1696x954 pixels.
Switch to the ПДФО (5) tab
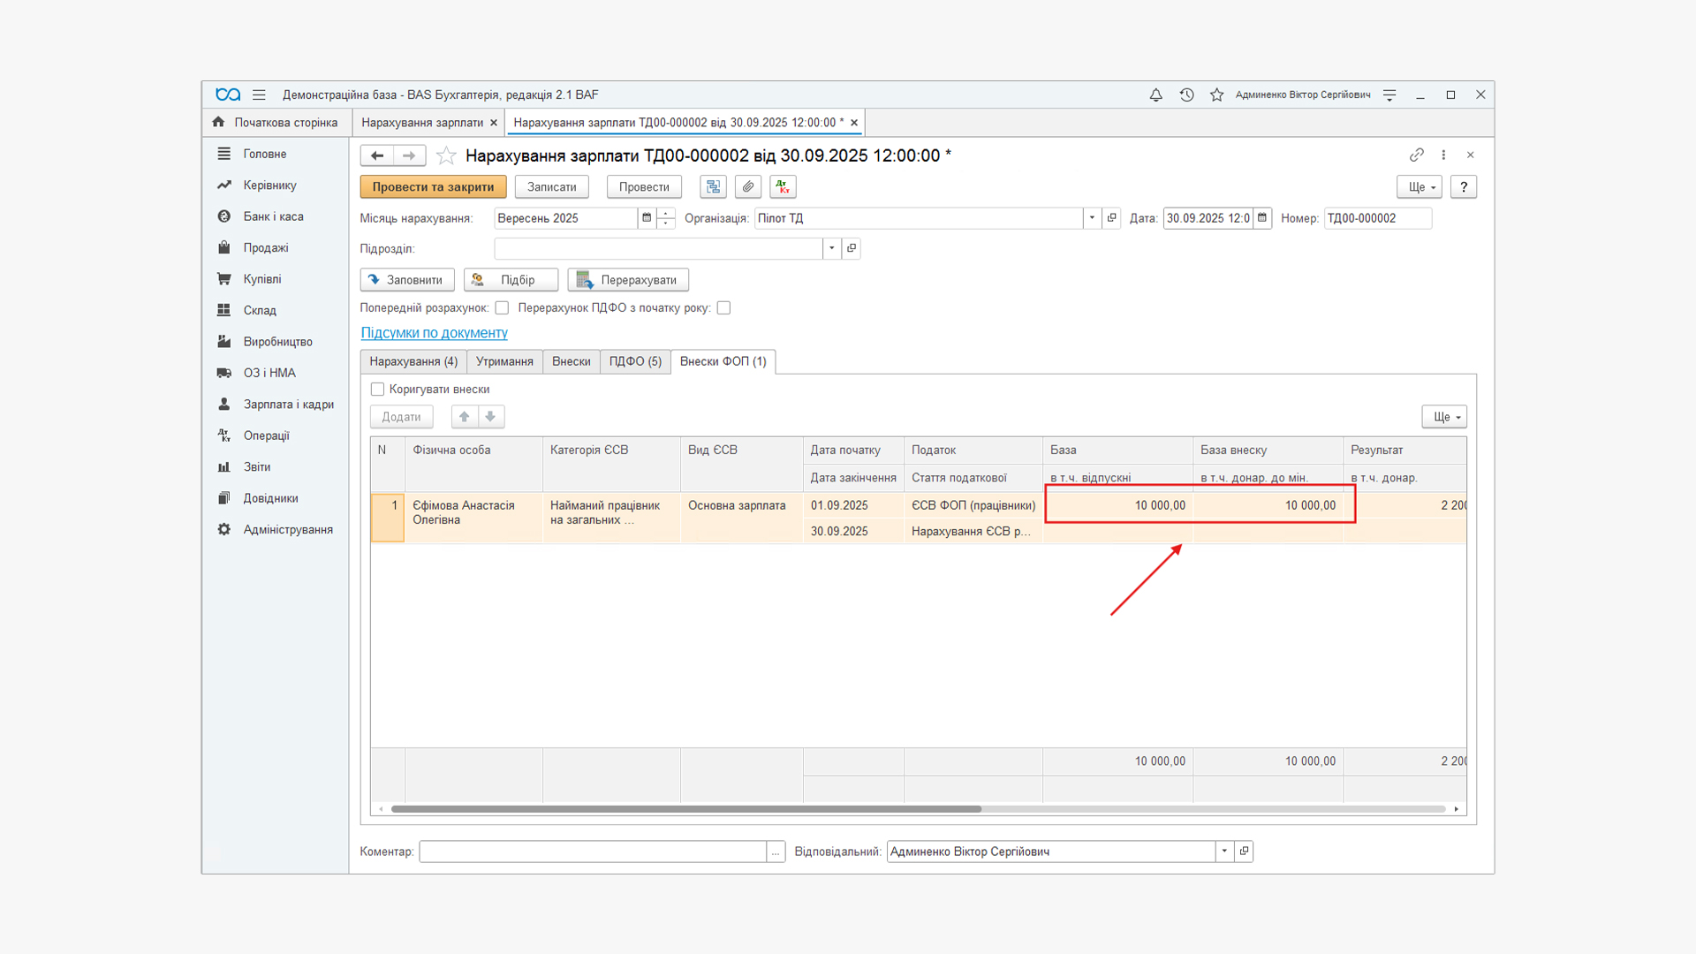pos(635,361)
